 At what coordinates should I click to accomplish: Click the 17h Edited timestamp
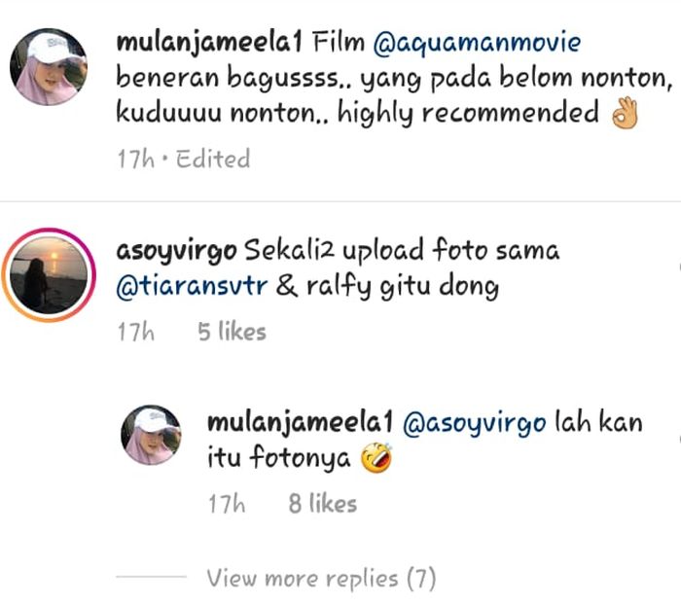(x=184, y=159)
